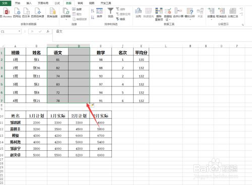
Task: Click the Name Box showing C1
Action: tap(9, 31)
